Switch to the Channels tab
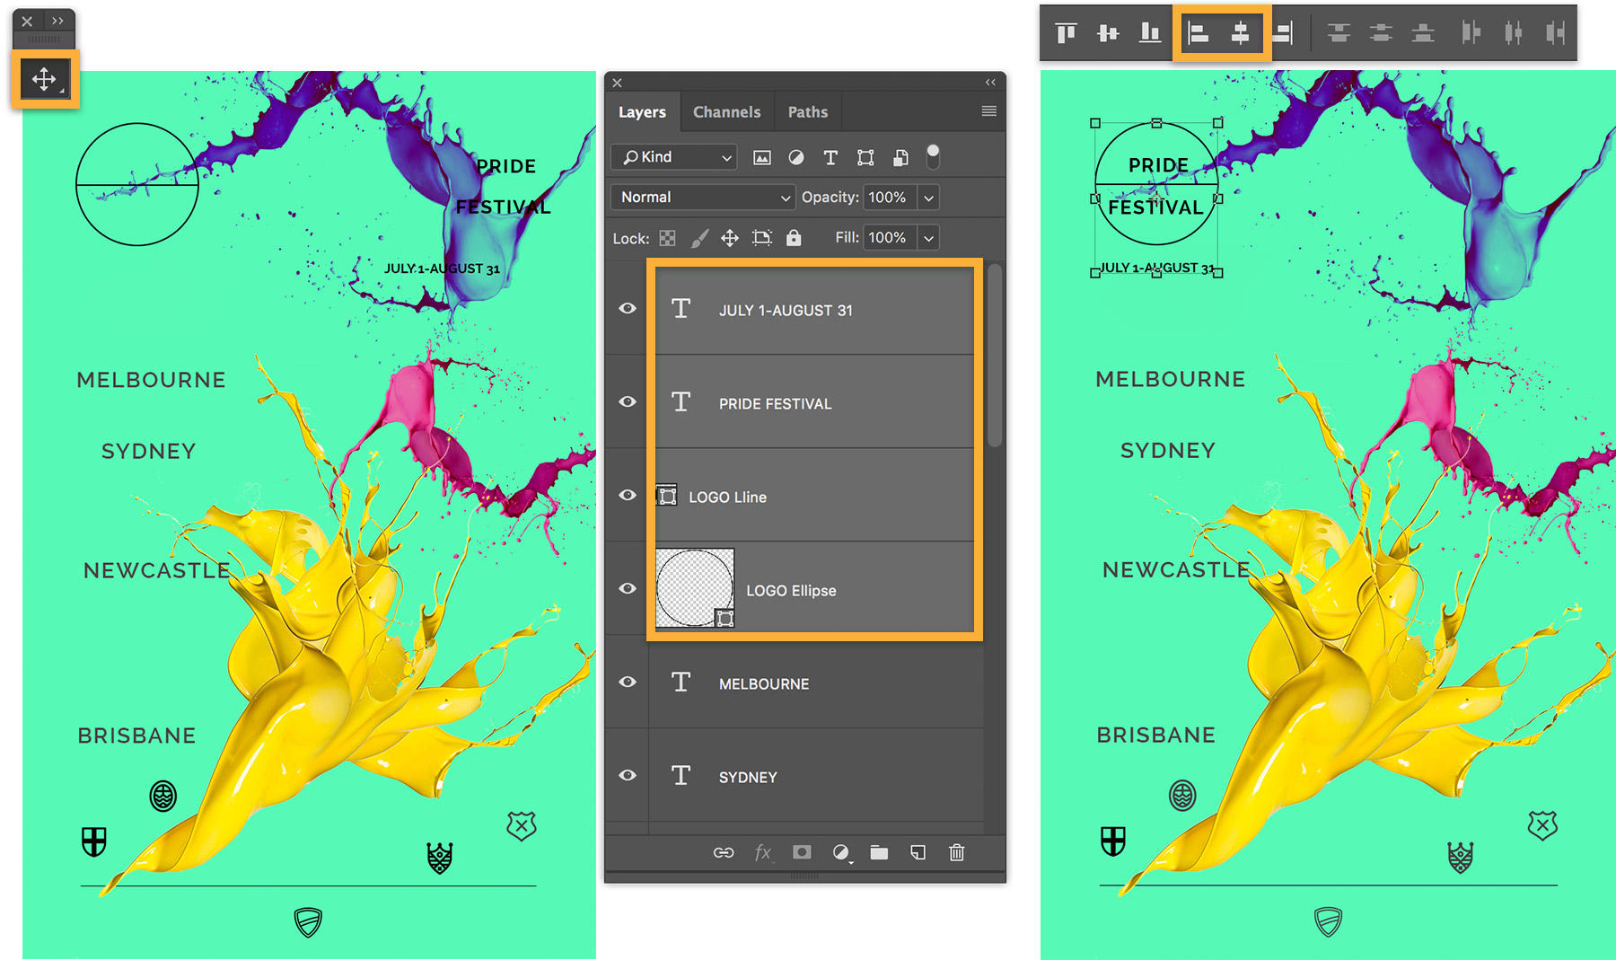The image size is (1616, 960). (x=726, y=111)
